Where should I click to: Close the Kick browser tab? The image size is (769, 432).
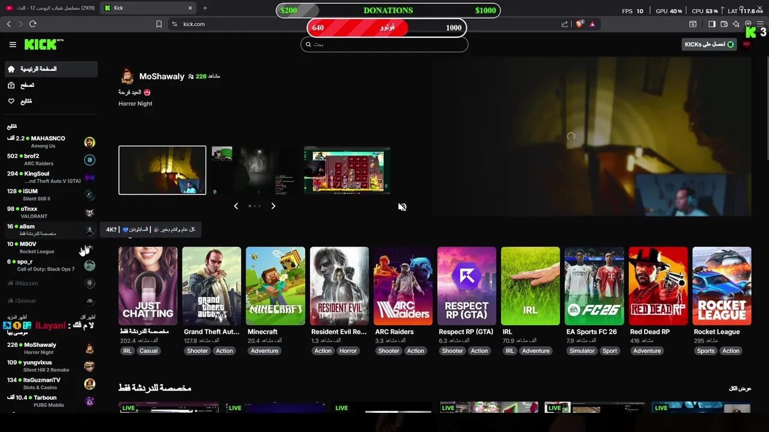190,8
